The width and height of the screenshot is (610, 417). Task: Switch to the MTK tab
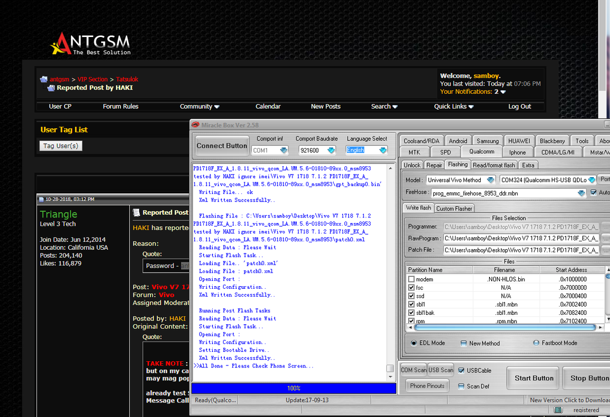point(414,152)
